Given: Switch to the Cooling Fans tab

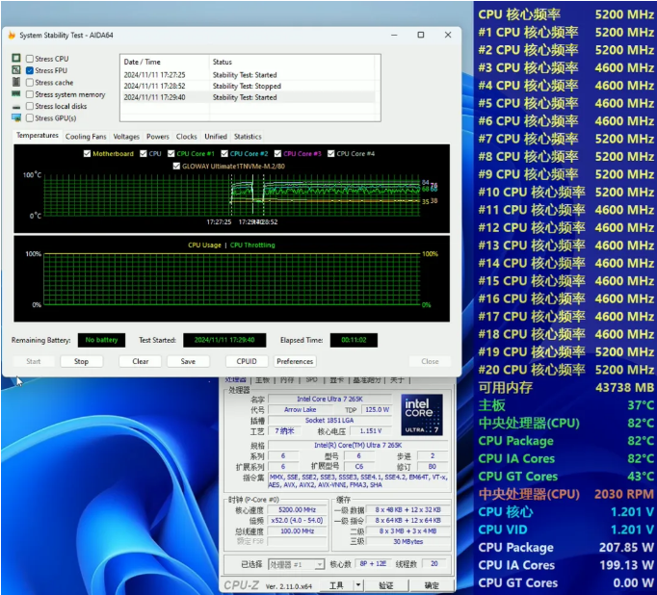Looking at the screenshot, I should (x=86, y=137).
